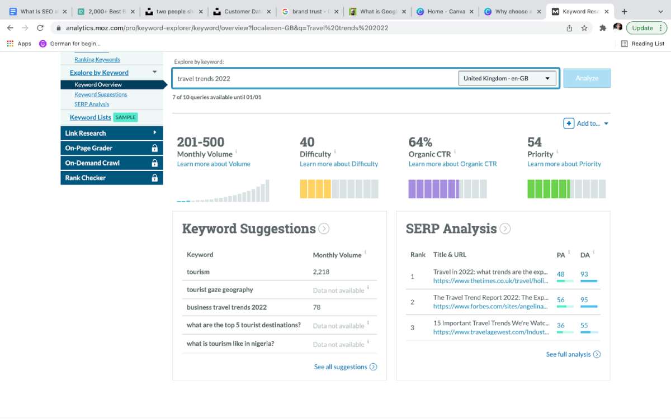Open the Apps grid in the bookmarks bar
Image resolution: width=671 pixels, height=419 pixels.
19,44
